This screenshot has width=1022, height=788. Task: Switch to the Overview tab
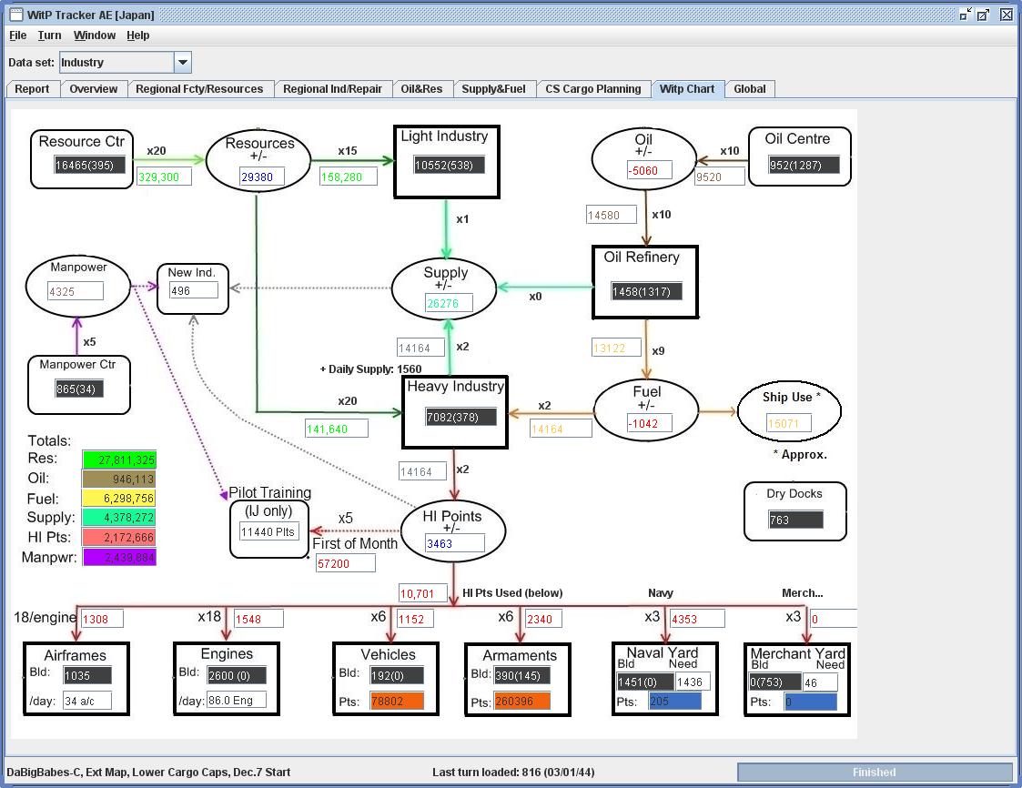pos(93,88)
